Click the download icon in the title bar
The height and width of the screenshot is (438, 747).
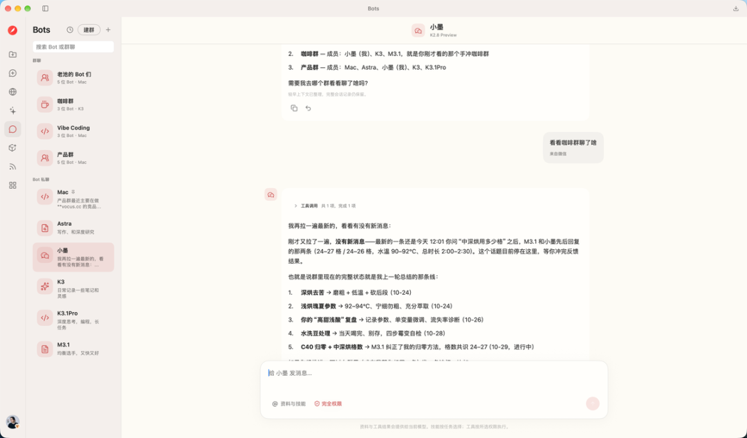[x=735, y=8]
